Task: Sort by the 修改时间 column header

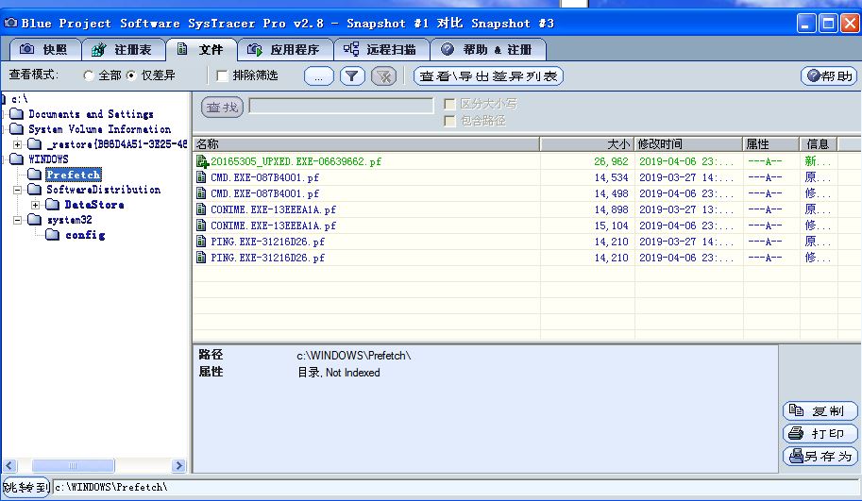Action: coord(689,144)
